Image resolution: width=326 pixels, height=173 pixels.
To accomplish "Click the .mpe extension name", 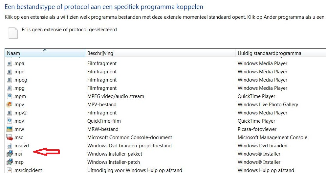I will (19, 72).
